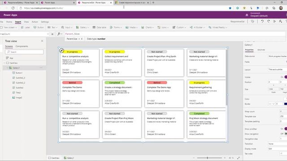287x161 pixels.
Task: Click the fx formula button
Action: pyautogui.click(x=60, y=34)
